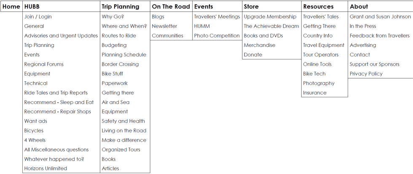Select the Trip Planning menu header

[121, 7]
